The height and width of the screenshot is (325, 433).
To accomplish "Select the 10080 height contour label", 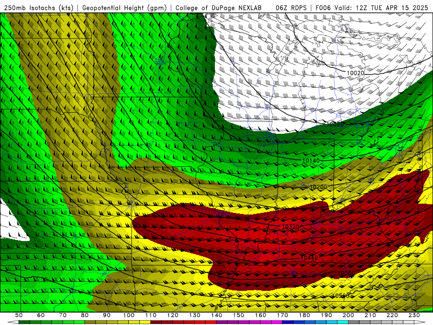I will [x=335, y=125].
